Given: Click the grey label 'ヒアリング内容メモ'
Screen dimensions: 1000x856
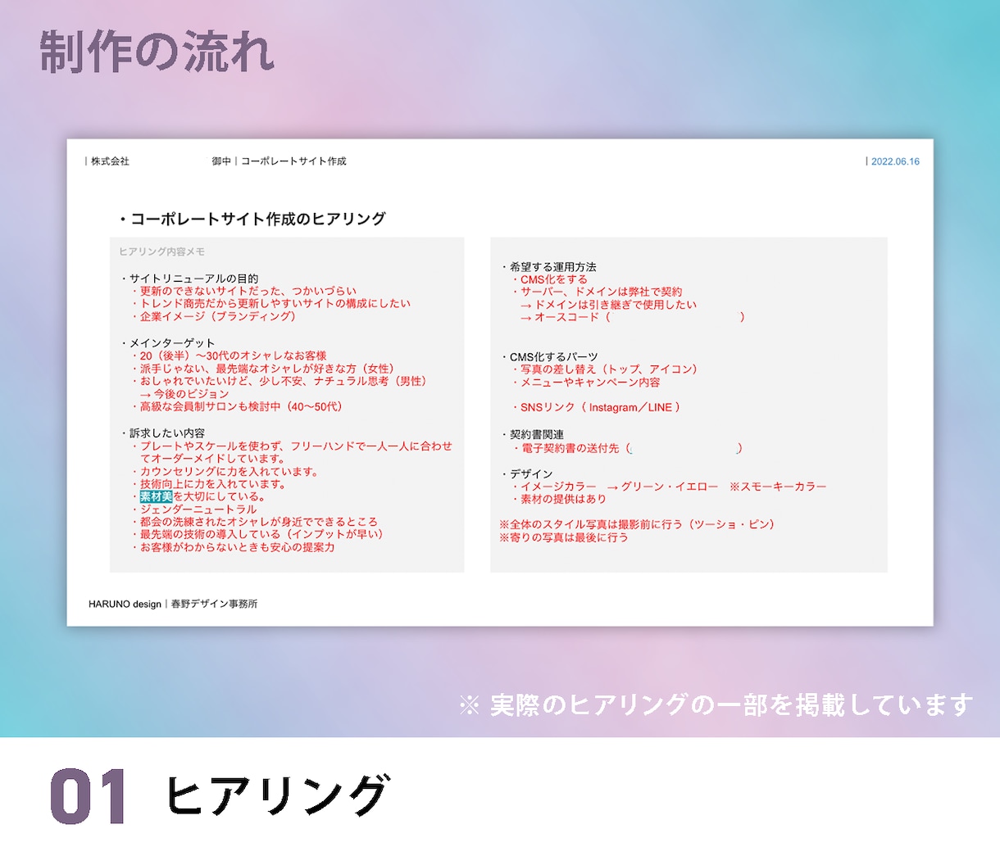Looking at the screenshot, I should 161,251.
